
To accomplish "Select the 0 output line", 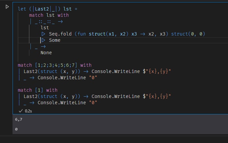I will (16, 130).
